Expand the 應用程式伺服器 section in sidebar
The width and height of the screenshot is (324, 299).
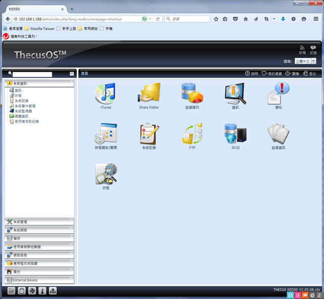tap(39, 263)
